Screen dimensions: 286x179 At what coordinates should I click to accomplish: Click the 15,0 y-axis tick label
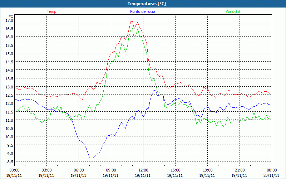(x=9, y=54)
